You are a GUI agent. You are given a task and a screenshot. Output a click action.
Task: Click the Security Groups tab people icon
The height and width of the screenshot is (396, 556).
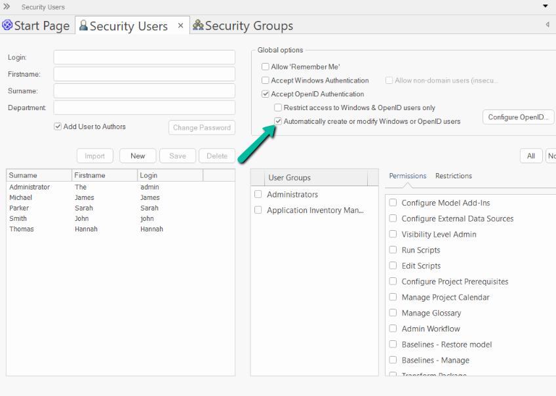pyautogui.click(x=198, y=25)
